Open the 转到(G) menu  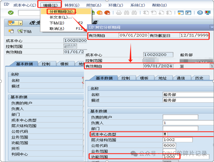click(72, 5)
